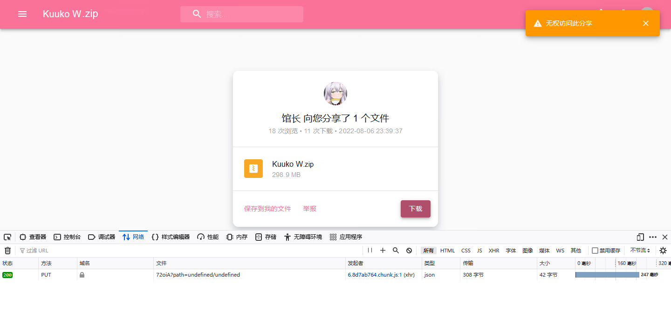Open DevTools settings with the gear icon

tap(663, 250)
